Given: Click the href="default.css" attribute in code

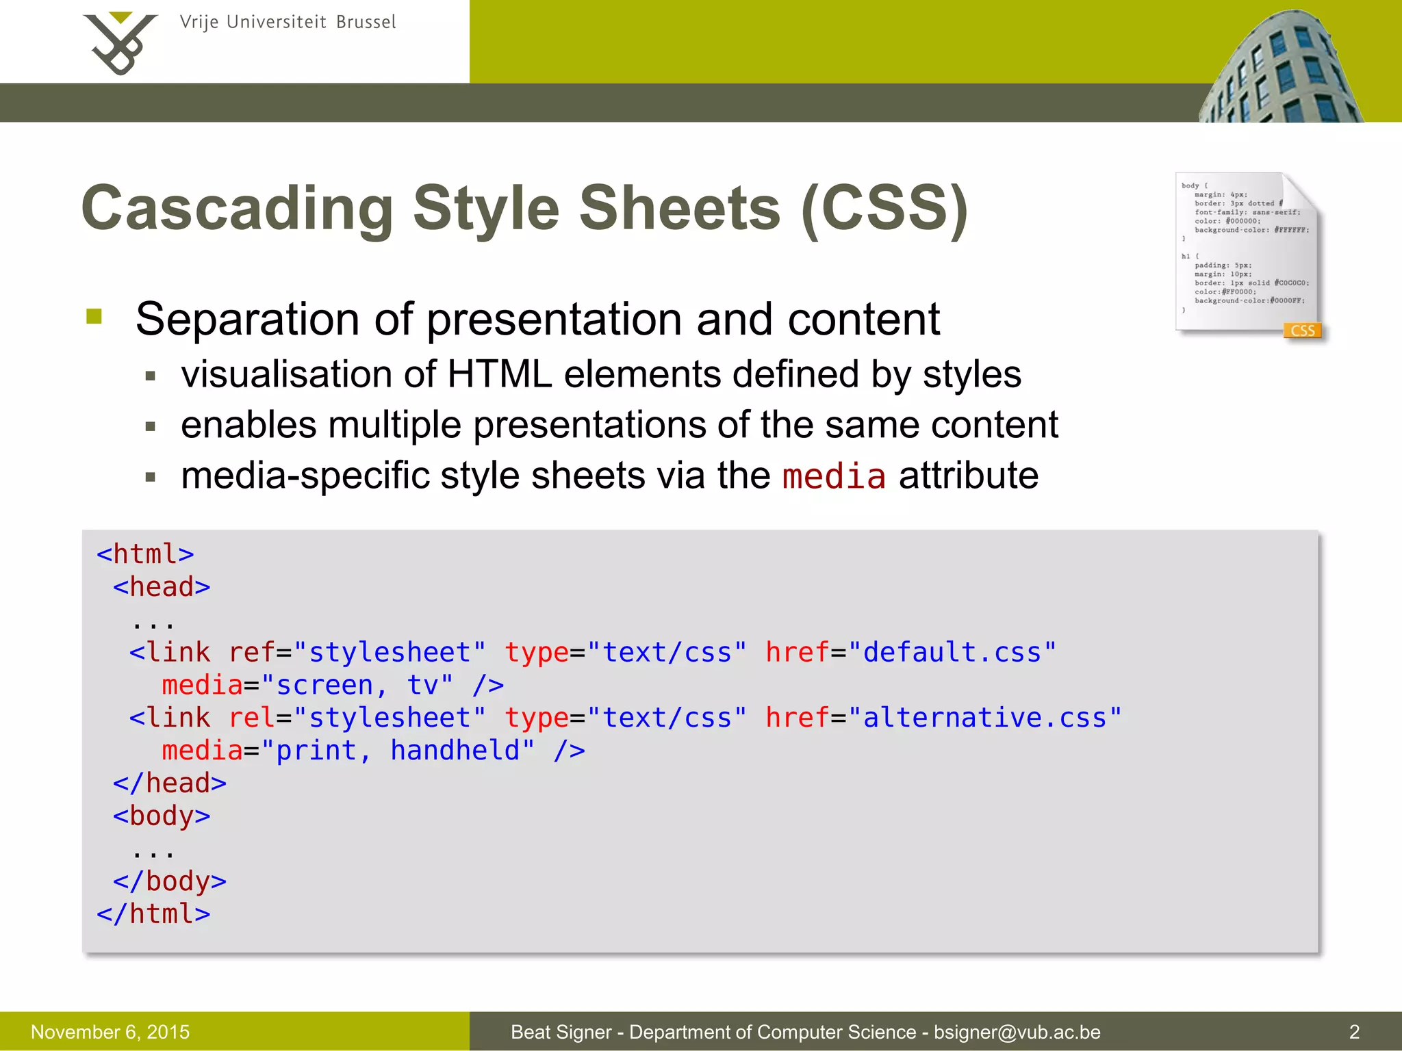Looking at the screenshot, I should click(x=910, y=652).
